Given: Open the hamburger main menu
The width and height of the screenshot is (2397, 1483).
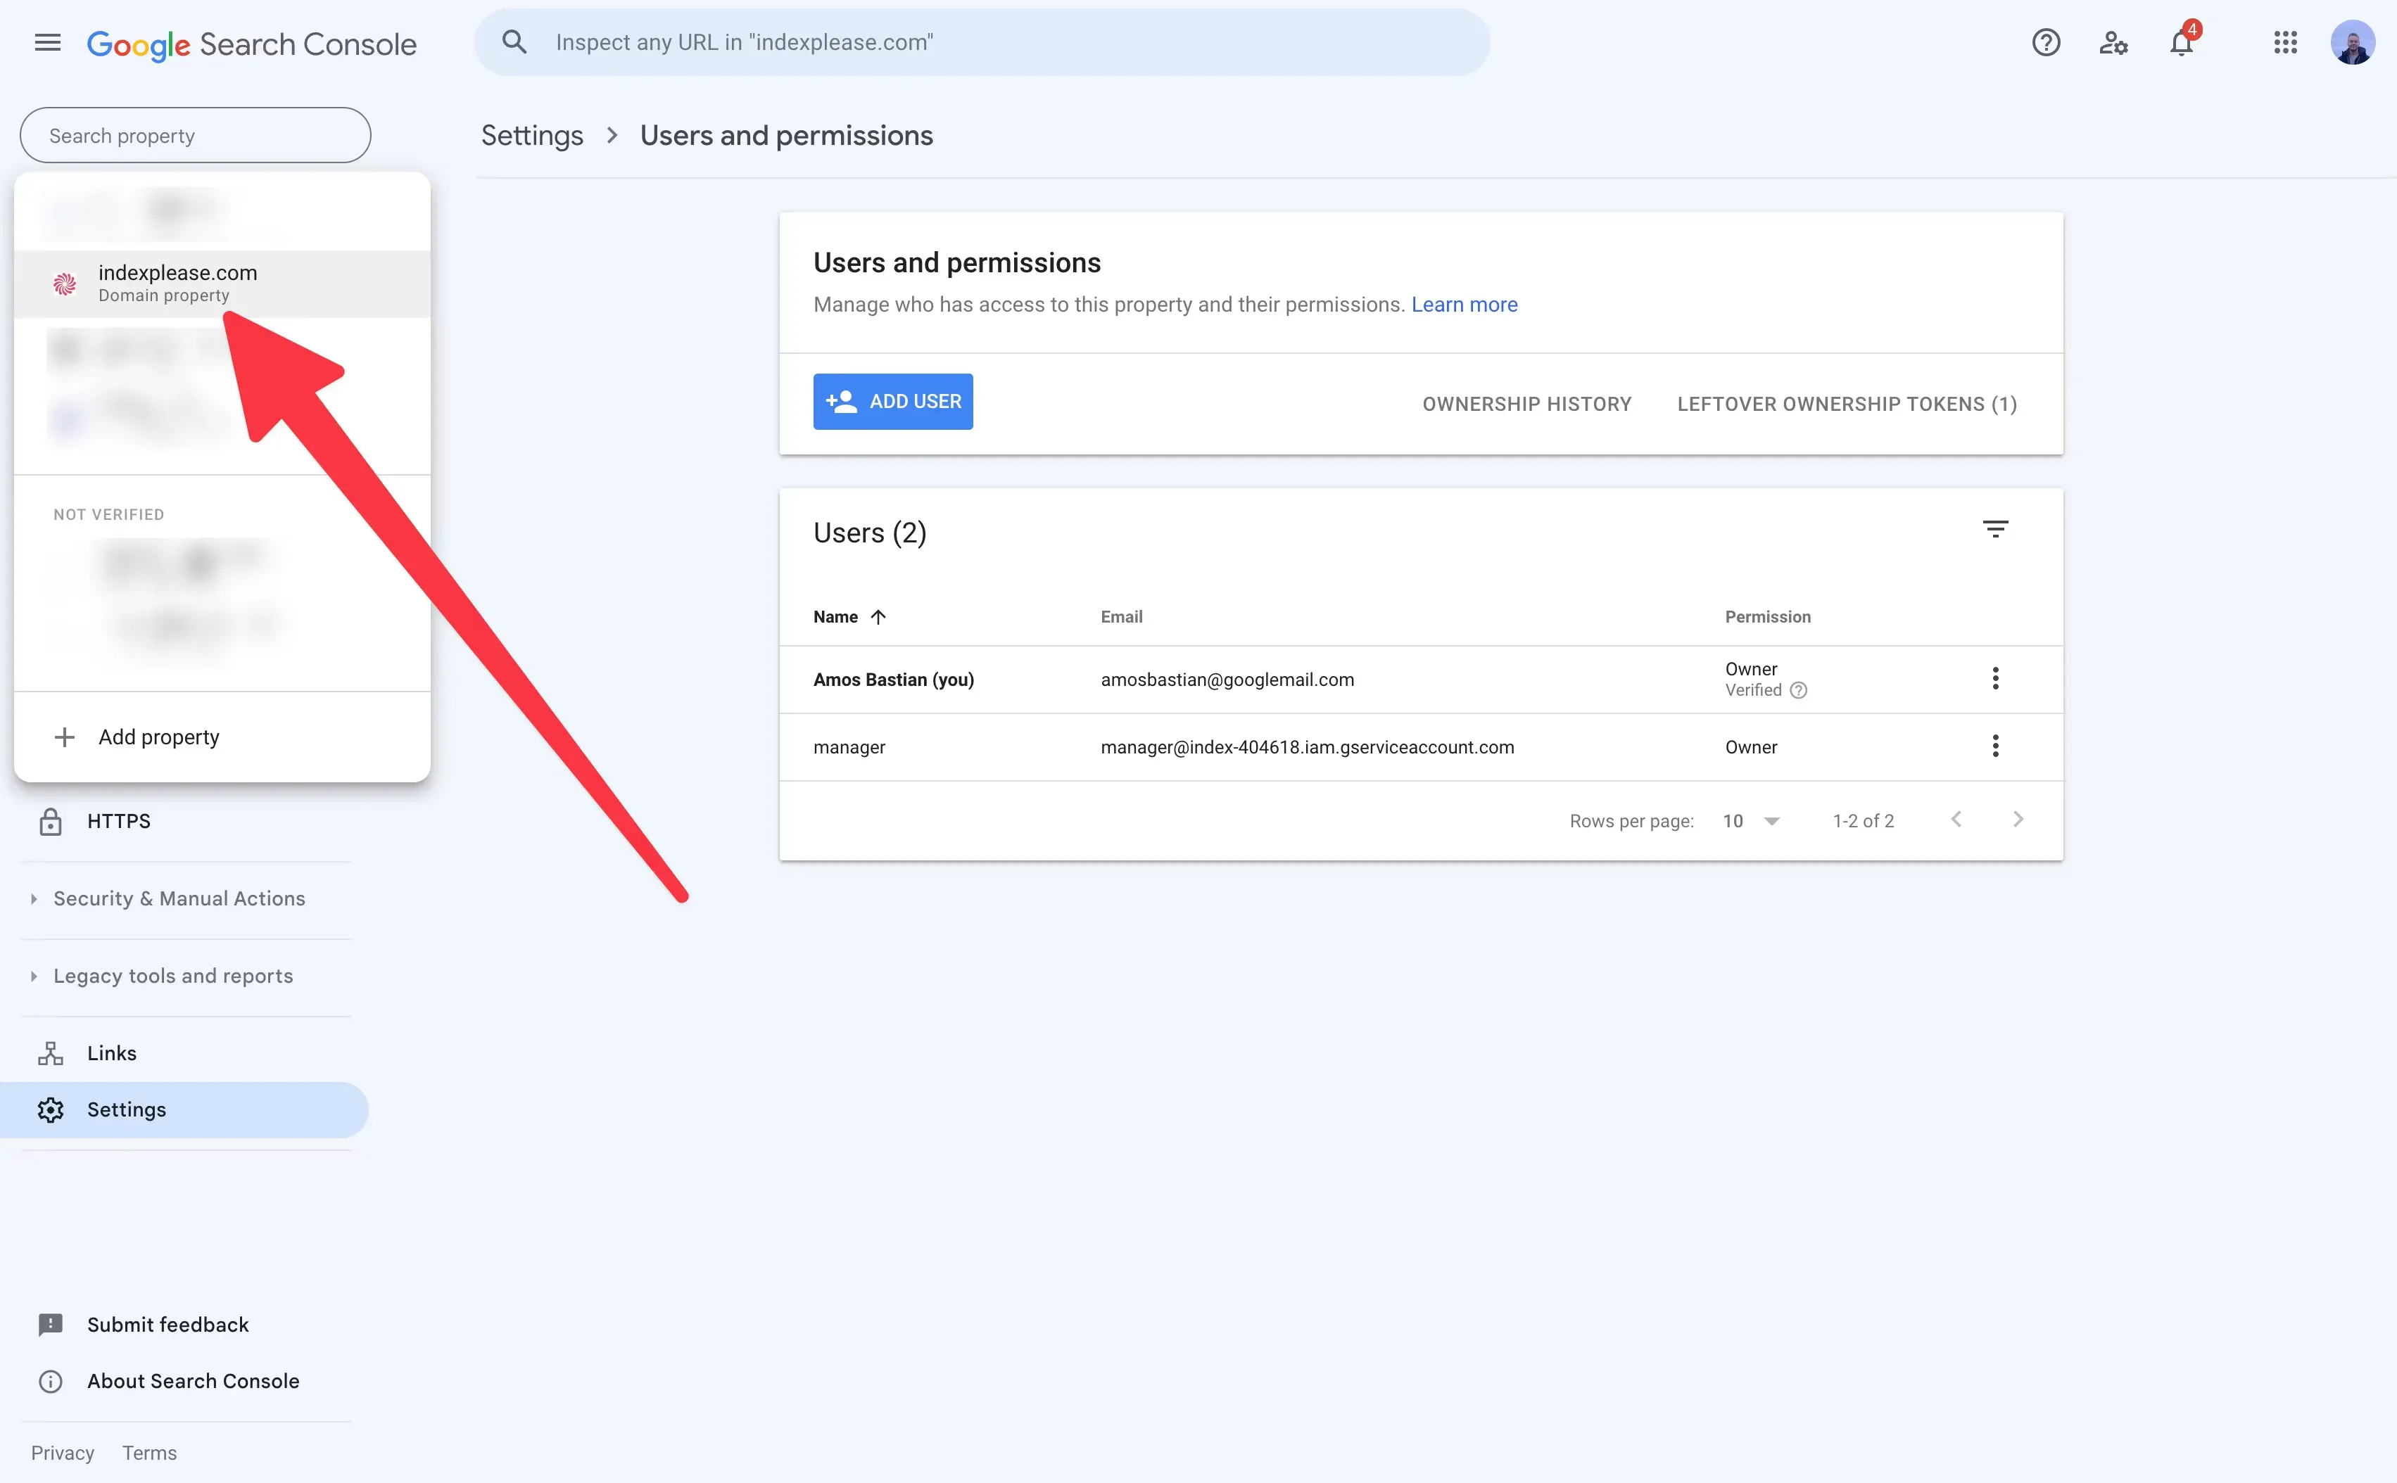Looking at the screenshot, I should 47,42.
